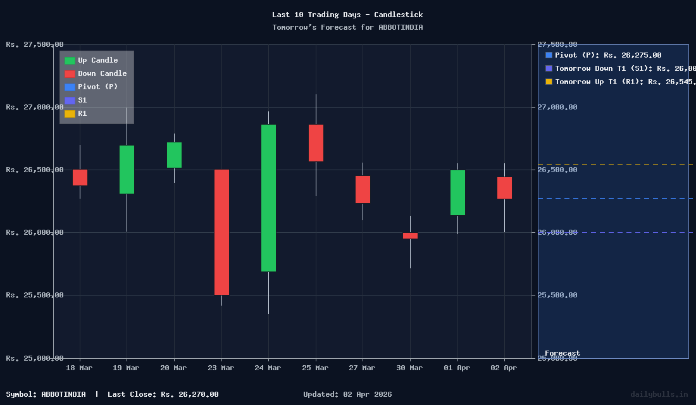Select the chart title 'Last 10 Trading Days'
This screenshot has width=696, height=405.
(347, 14)
